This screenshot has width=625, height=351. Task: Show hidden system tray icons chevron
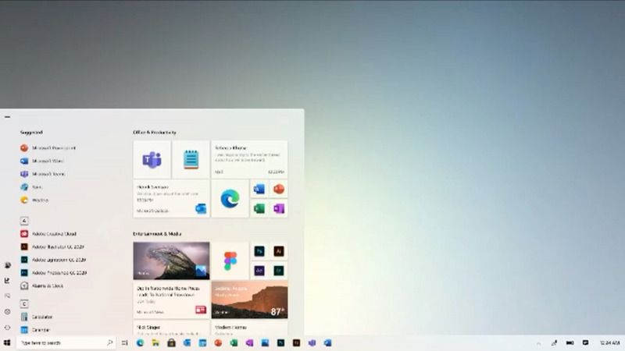pyautogui.click(x=539, y=342)
